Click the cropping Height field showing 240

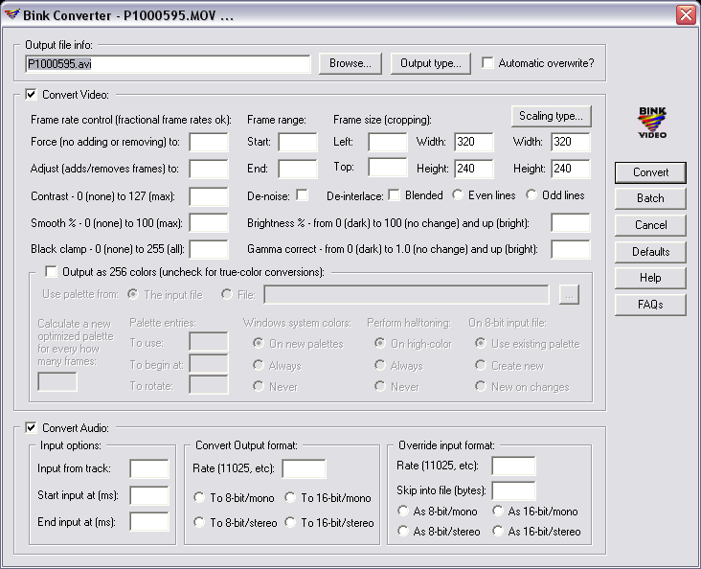coord(474,170)
